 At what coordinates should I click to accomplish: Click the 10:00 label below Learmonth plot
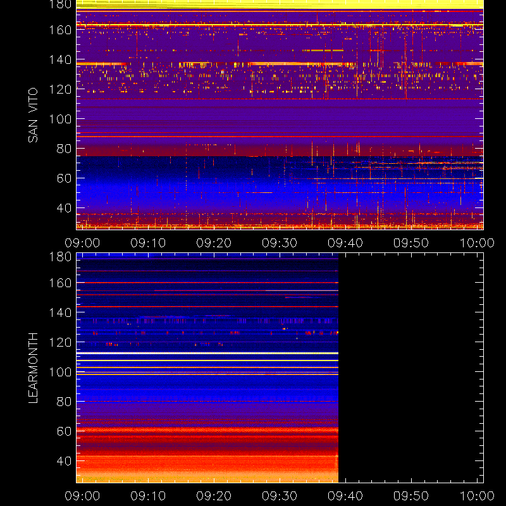[x=477, y=496]
